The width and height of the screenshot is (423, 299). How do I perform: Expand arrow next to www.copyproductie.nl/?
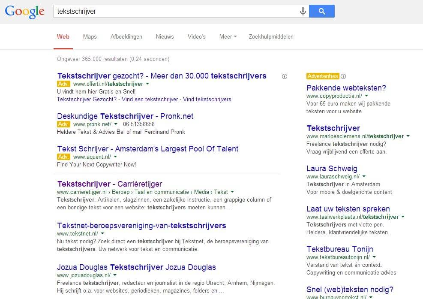[366, 96]
